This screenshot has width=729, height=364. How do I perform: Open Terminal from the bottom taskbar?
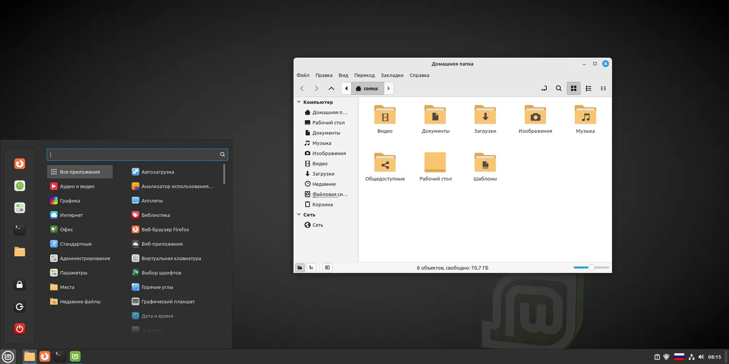(59, 356)
